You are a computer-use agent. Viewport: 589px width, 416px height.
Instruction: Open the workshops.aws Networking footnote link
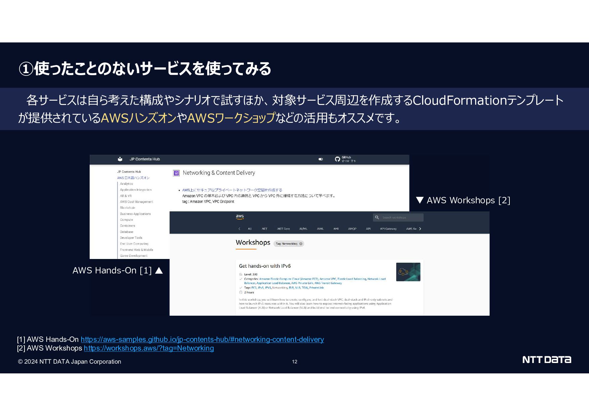click(x=149, y=348)
